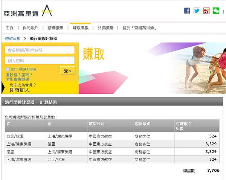The height and width of the screenshot is (180, 226).
Task: Click 商務客位 in the first row
Action: pos(142,136)
